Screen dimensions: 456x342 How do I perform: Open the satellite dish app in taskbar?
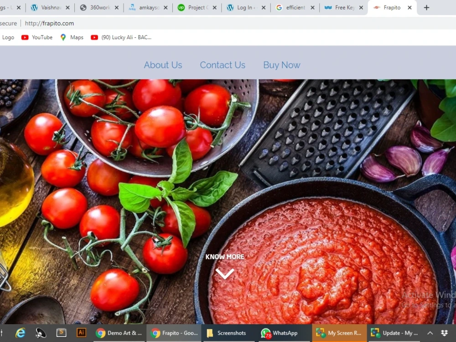(41, 333)
